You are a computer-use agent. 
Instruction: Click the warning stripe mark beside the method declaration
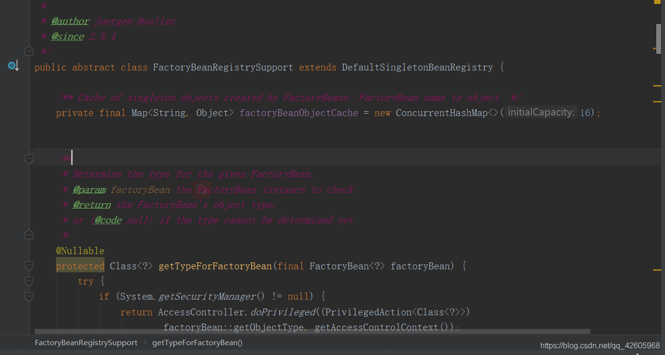click(x=658, y=270)
